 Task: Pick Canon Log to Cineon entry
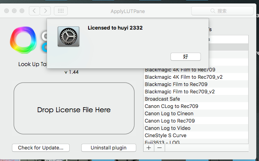169,113
